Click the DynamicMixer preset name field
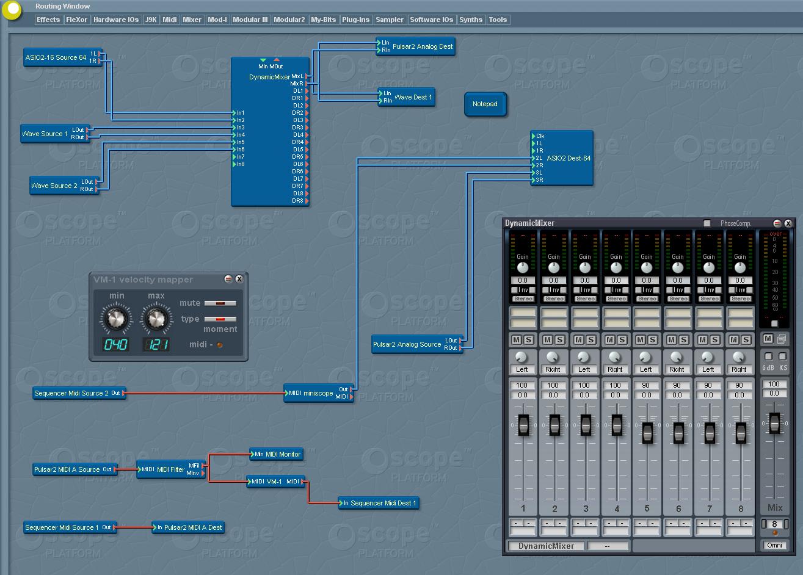The width and height of the screenshot is (803, 575). tap(546, 546)
